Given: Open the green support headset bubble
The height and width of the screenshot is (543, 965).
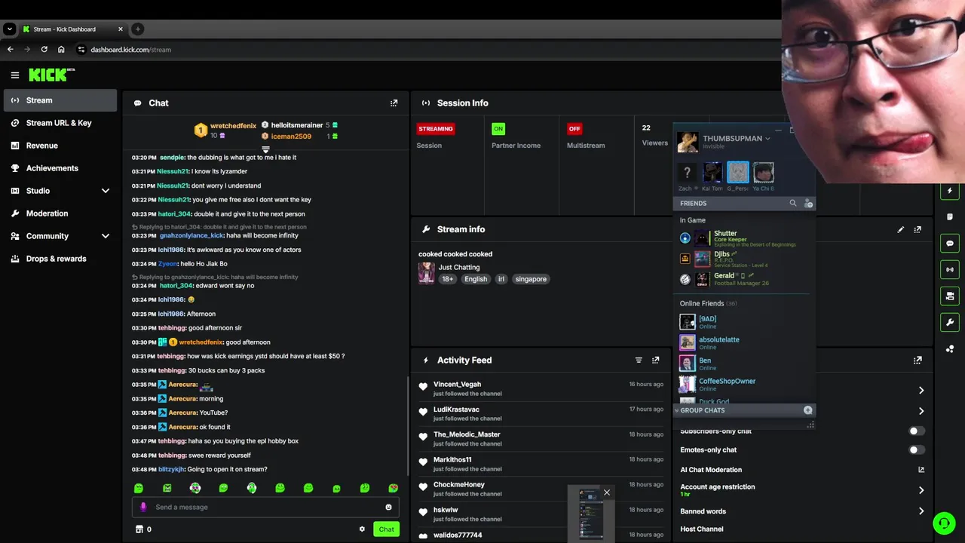Looking at the screenshot, I should pyautogui.click(x=944, y=523).
